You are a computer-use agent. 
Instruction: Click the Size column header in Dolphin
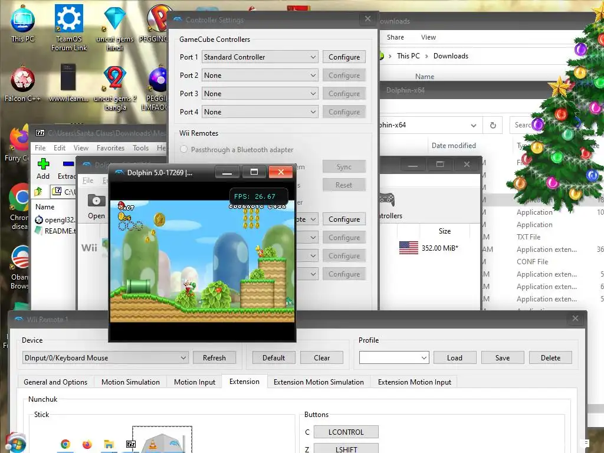coord(445,231)
